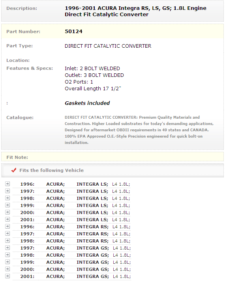Click arrow icon beside 1998 Integra LS
Screen dimensions: 225x289
[7, 198]
